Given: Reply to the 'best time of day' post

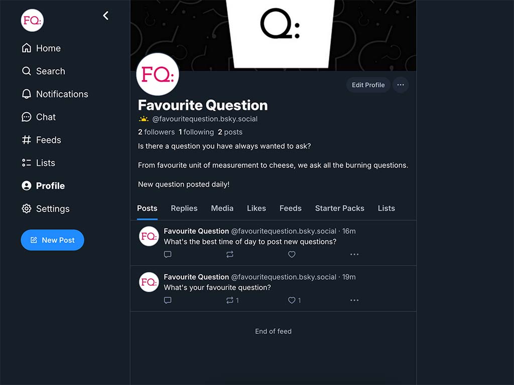Looking at the screenshot, I should click(x=168, y=254).
